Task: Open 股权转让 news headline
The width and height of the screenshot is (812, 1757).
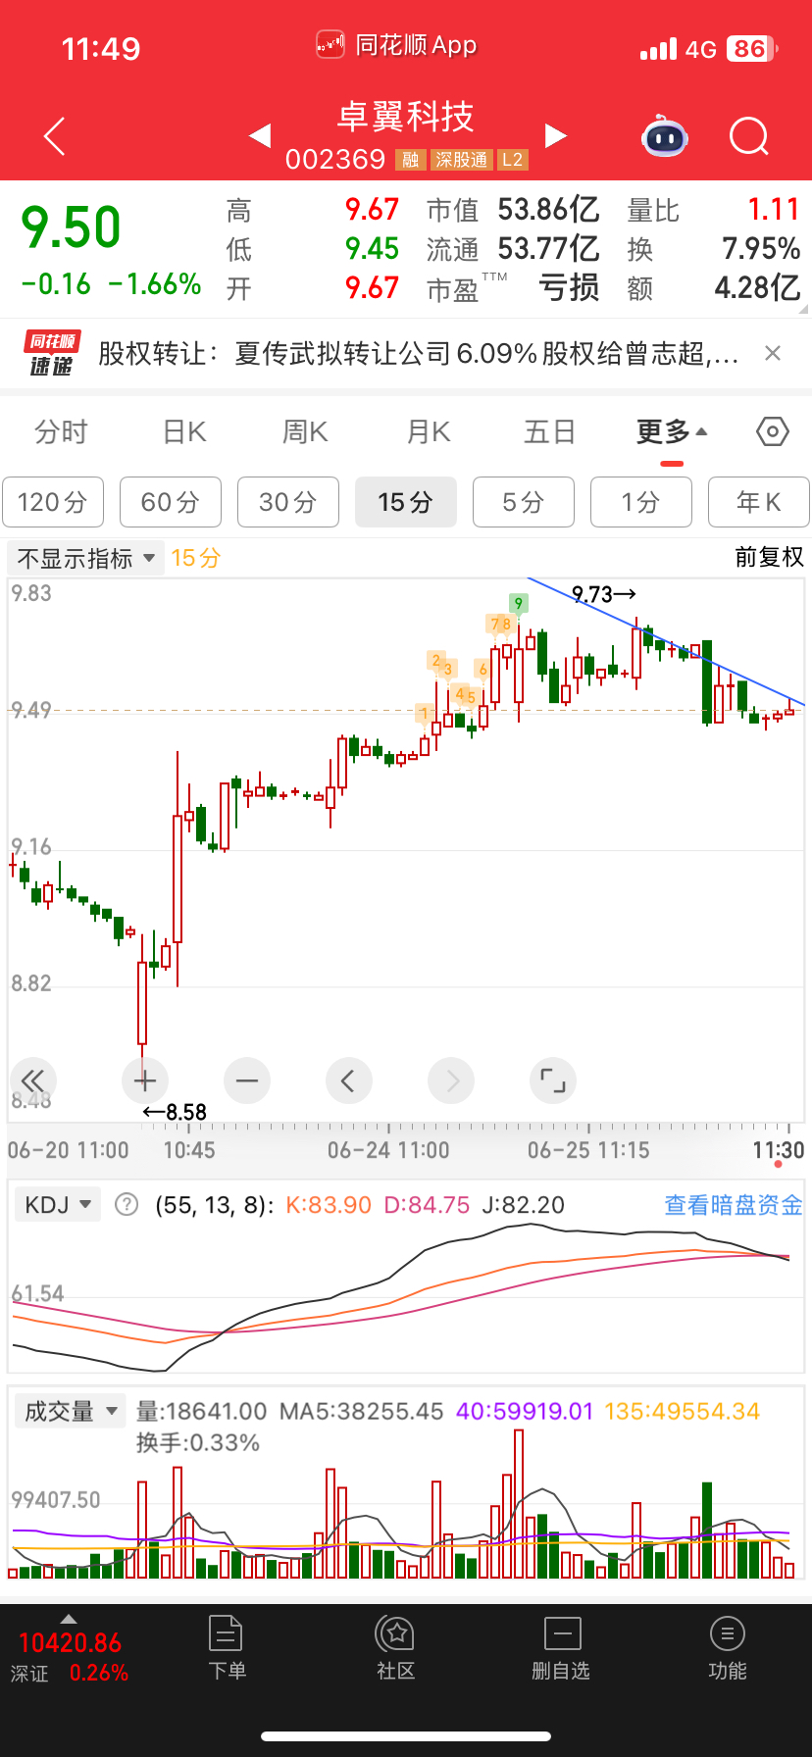Action: point(418,353)
